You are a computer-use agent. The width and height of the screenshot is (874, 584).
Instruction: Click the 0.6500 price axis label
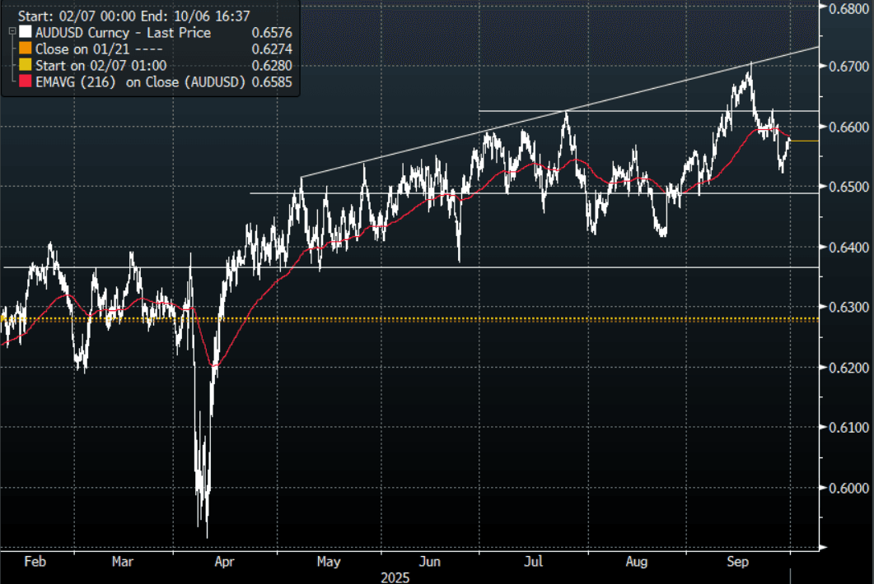(849, 187)
